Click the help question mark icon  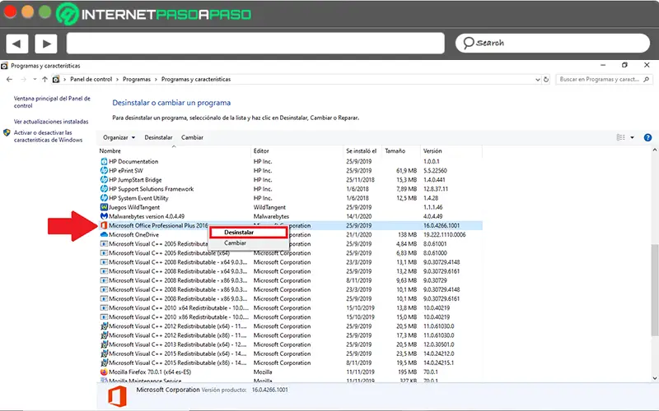(x=647, y=137)
